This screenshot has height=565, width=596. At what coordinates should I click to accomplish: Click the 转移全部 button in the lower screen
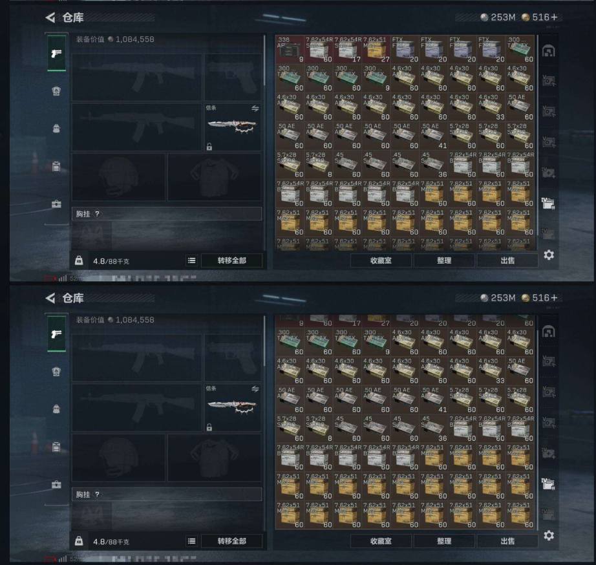pyautogui.click(x=231, y=541)
